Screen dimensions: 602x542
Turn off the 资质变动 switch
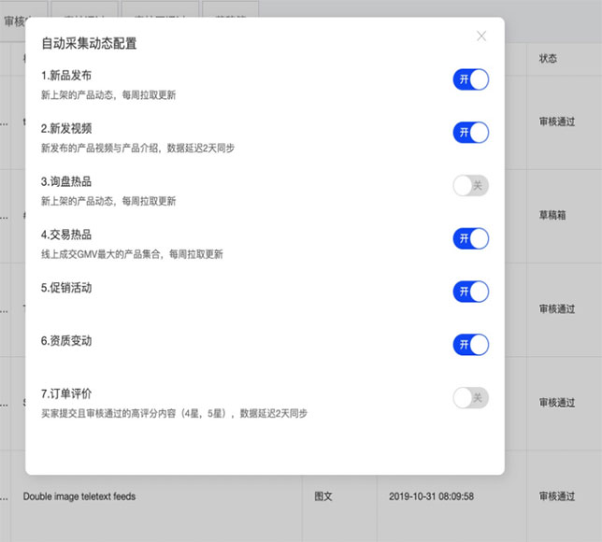pyautogui.click(x=470, y=345)
